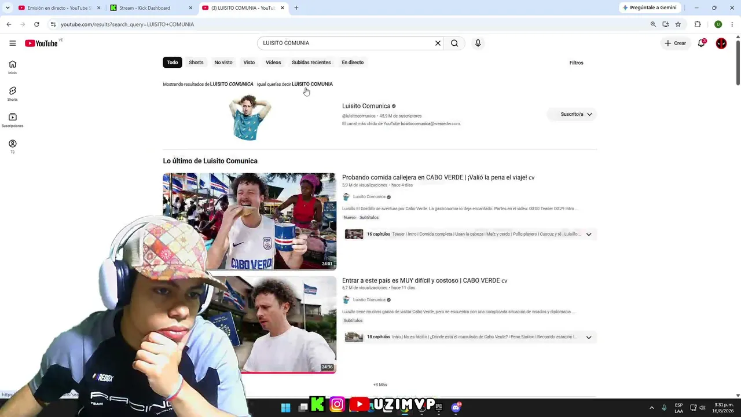Open the Filtros search filters
This screenshot has height=417, width=741.
577,63
